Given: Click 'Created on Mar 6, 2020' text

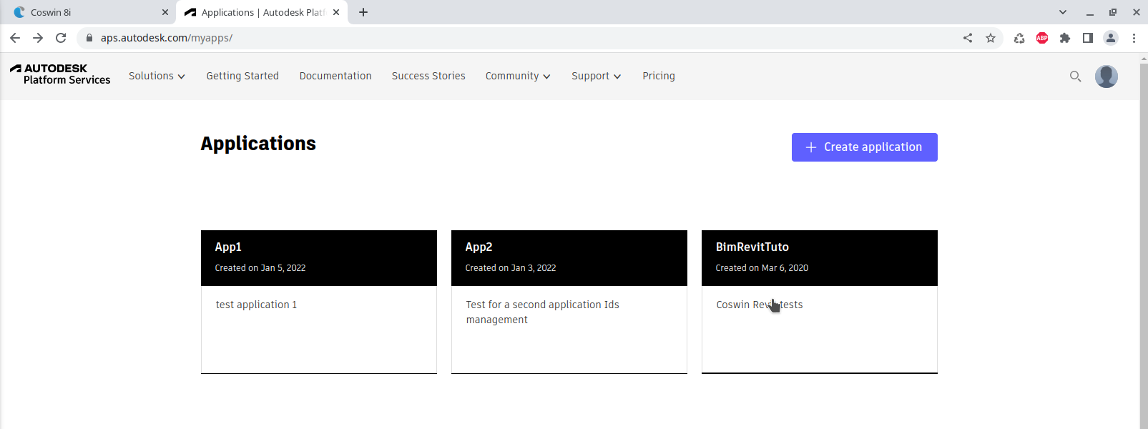Looking at the screenshot, I should (x=762, y=268).
